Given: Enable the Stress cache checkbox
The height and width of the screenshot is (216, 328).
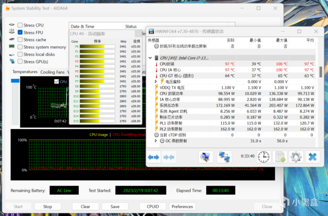Looking at the screenshot, I should (20, 40).
